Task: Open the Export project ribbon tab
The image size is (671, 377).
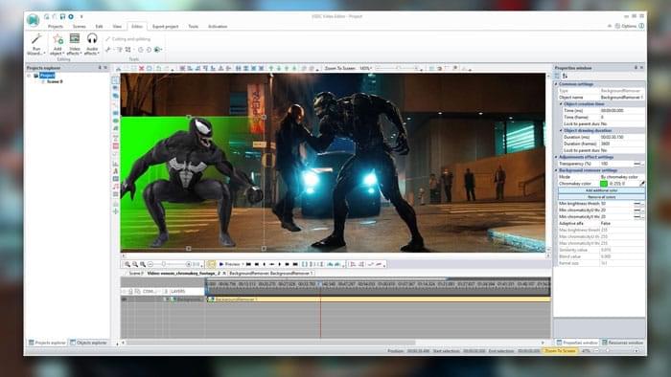Action: click(x=165, y=27)
